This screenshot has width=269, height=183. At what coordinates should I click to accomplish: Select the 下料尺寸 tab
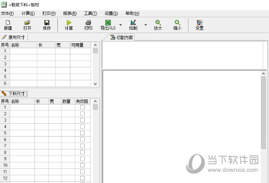[x=14, y=93]
